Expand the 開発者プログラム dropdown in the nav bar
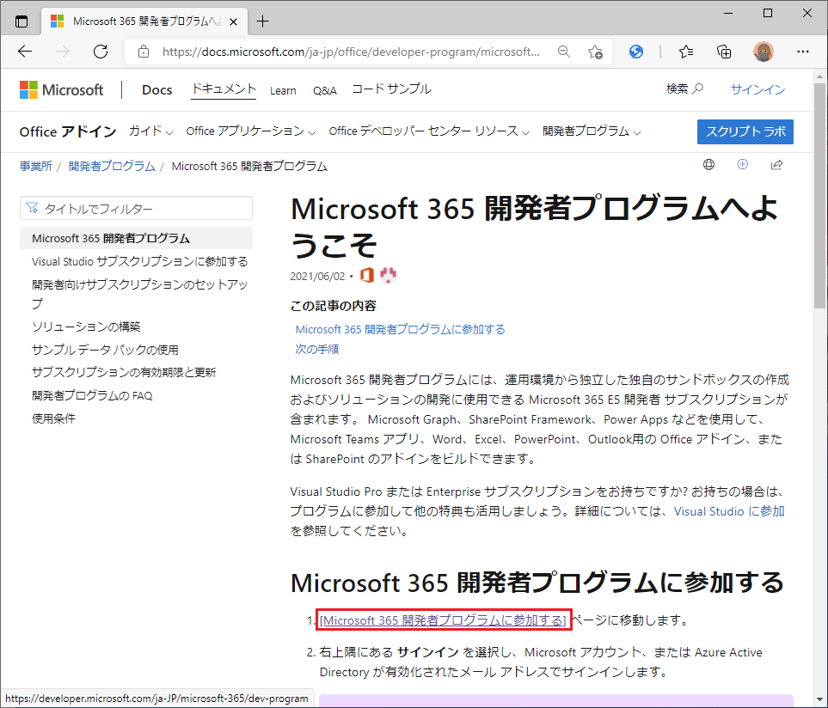828x708 pixels. (x=591, y=131)
